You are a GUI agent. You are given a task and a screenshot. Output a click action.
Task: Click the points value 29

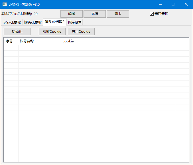(x=36, y=14)
